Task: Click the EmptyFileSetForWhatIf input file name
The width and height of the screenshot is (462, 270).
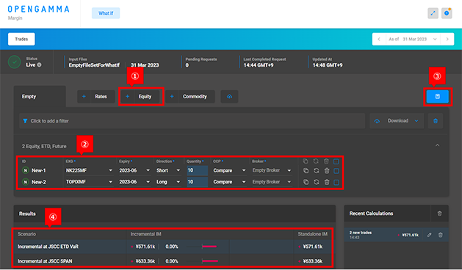Action: (x=94, y=65)
